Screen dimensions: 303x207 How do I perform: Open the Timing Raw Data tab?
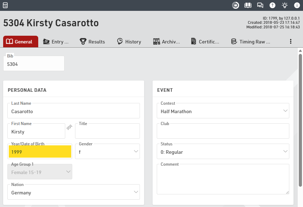point(251,42)
